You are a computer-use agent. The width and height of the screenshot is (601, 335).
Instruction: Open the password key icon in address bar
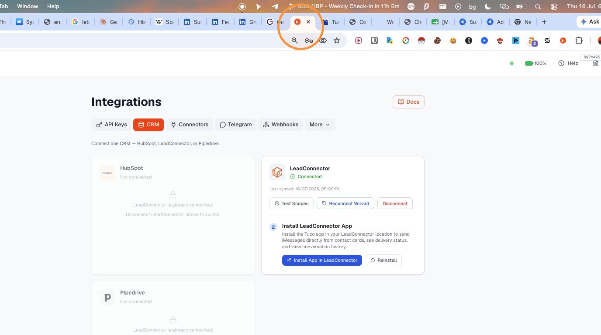[x=309, y=41]
